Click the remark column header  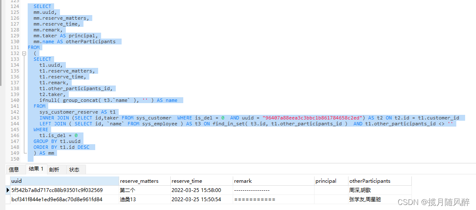coord(273,181)
